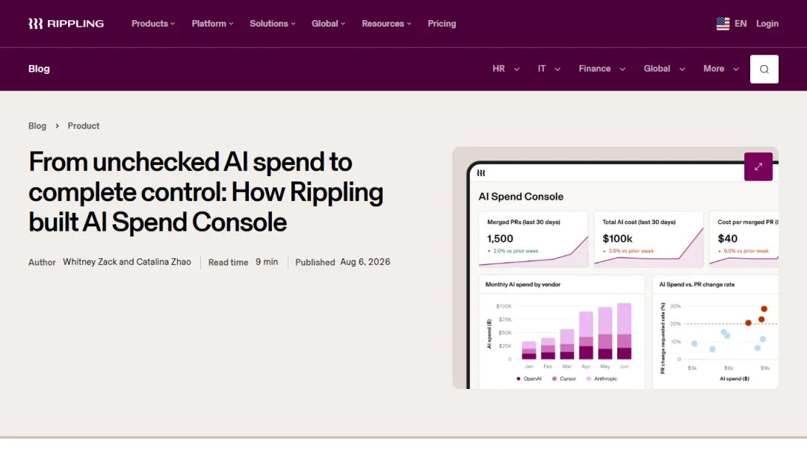Go to the Pricing page
The image size is (807, 454).
pos(442,24)
